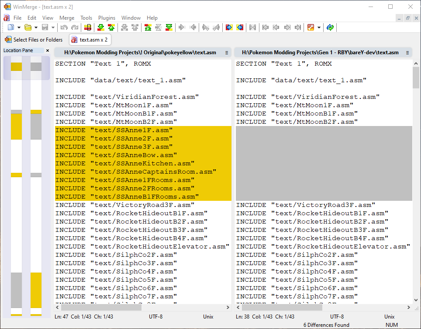Click the greyed Next Conflict icon

[124, 27]
